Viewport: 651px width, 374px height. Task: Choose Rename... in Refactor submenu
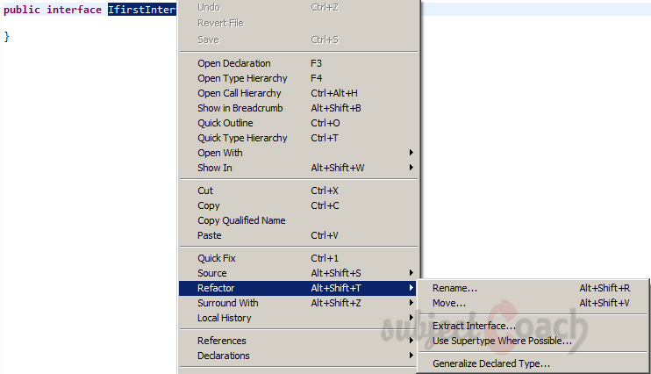click(533, 288)
